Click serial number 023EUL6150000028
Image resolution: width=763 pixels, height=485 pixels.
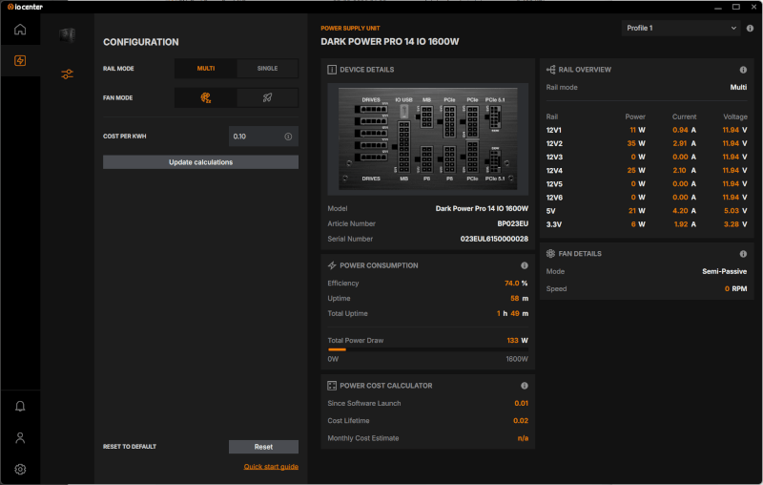click(494, 239)
